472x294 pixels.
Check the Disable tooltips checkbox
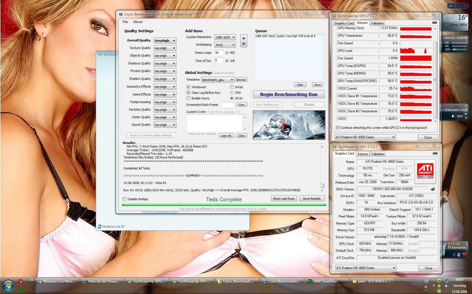point(124,199)
